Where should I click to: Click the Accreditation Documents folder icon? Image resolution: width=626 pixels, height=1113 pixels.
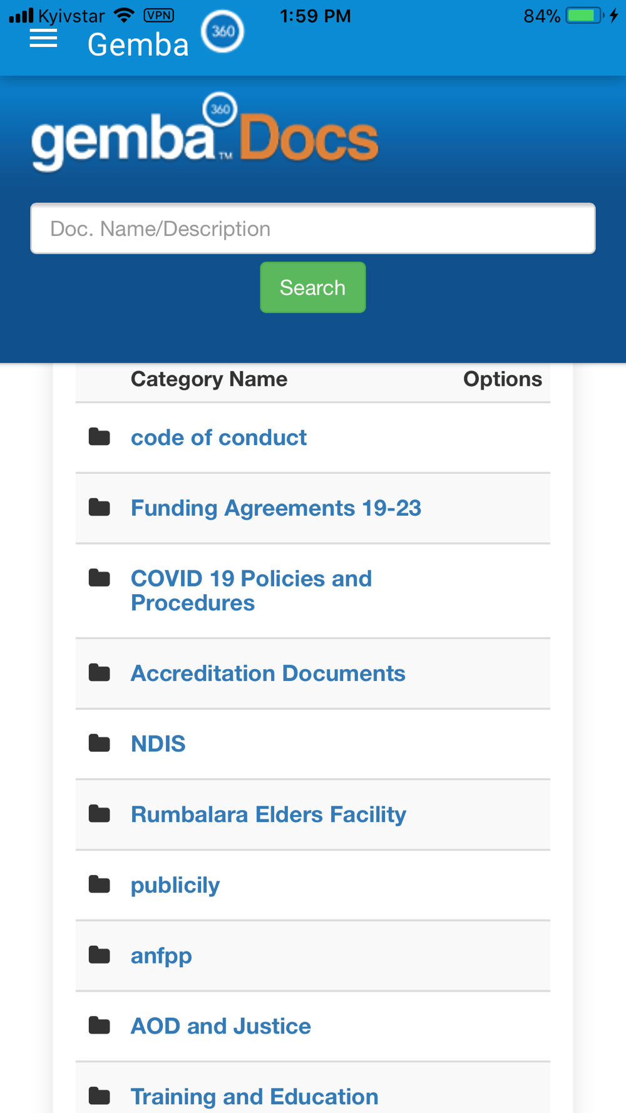click(x=100, y=673)
